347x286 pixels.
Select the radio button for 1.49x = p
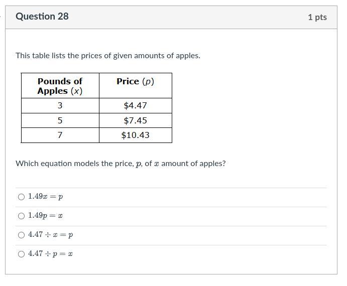tap(21, 197)
